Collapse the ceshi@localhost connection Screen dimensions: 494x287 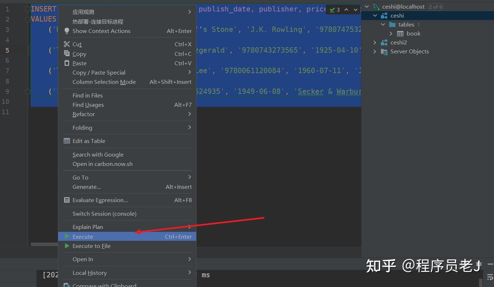pyautogui.click(x=366, y=6)
